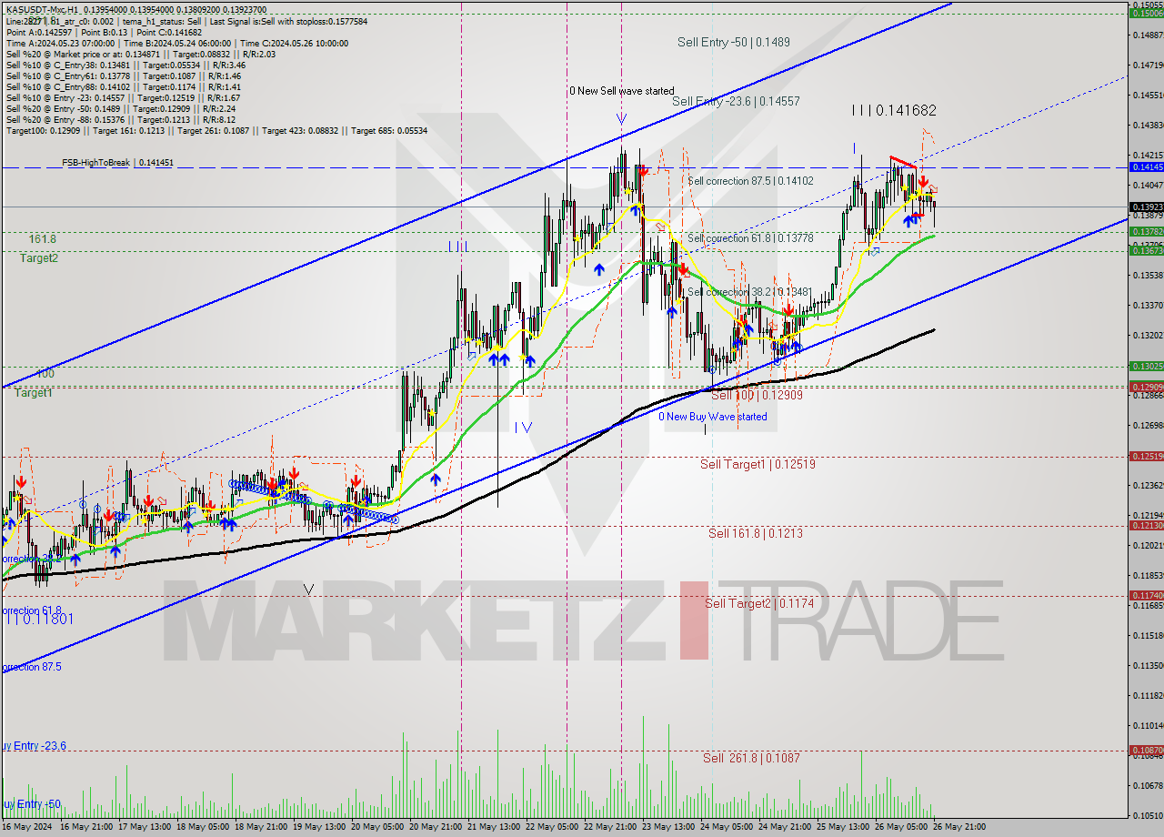Click the '16 May 2024' time axis label
This screenshot has width=1164, height=837.
coord(28,827)
